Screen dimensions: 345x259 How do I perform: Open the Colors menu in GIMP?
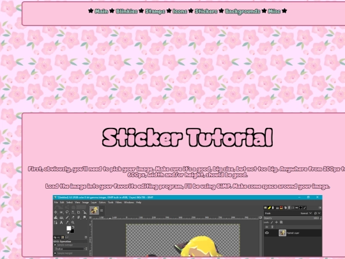[x=102, y=202]
